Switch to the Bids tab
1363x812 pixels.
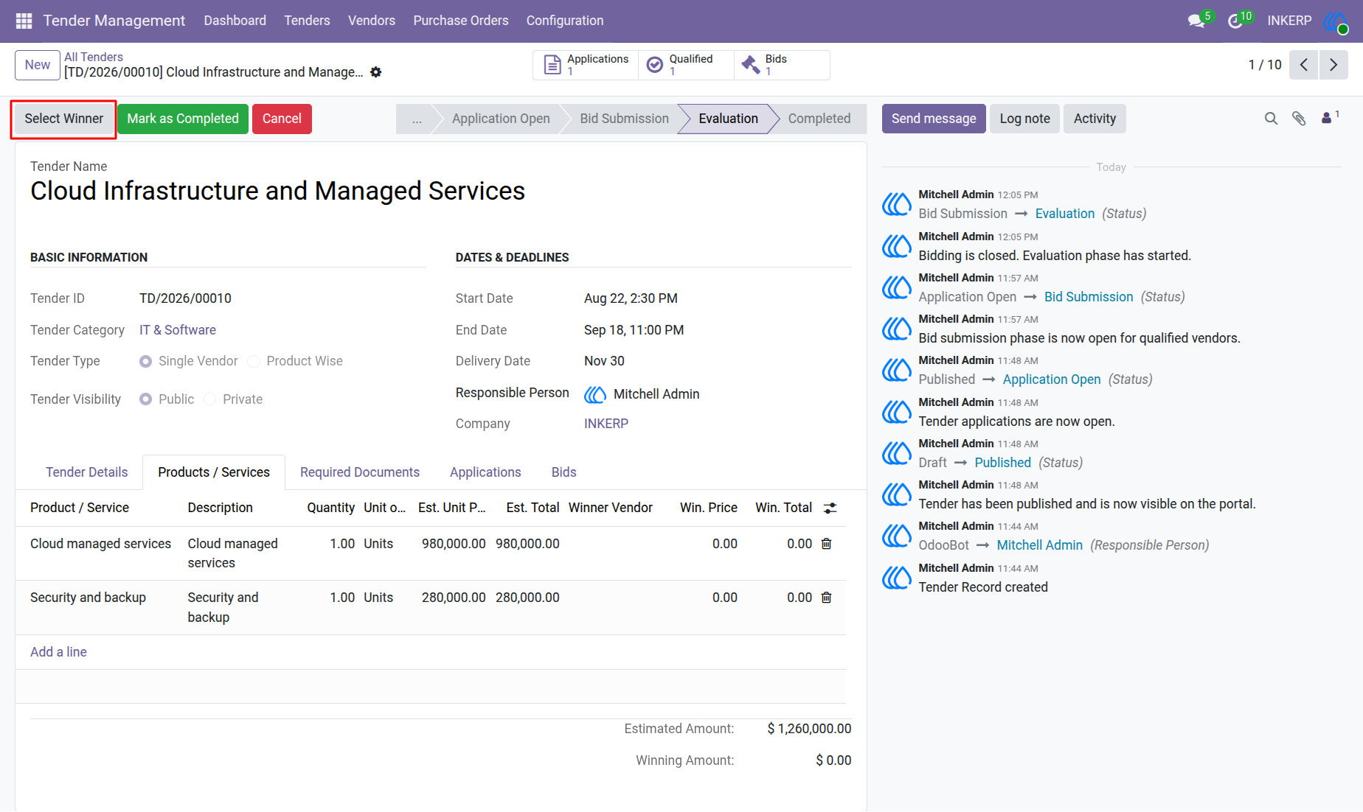click(x=564, y=472)
